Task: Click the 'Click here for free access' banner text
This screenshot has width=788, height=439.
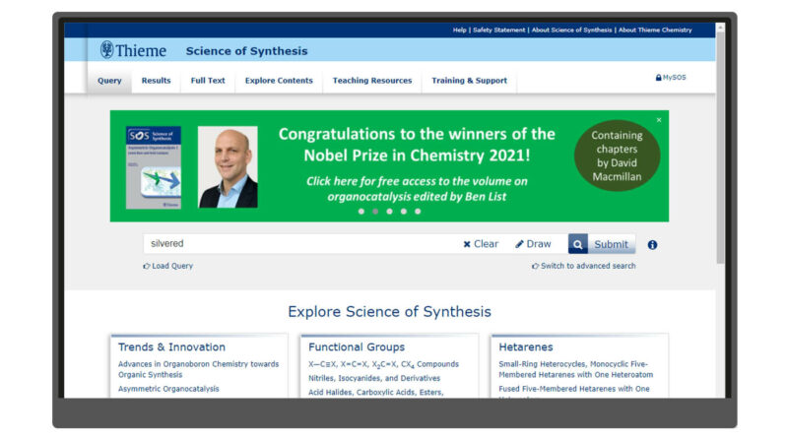Action: click(x=417, y=189)
